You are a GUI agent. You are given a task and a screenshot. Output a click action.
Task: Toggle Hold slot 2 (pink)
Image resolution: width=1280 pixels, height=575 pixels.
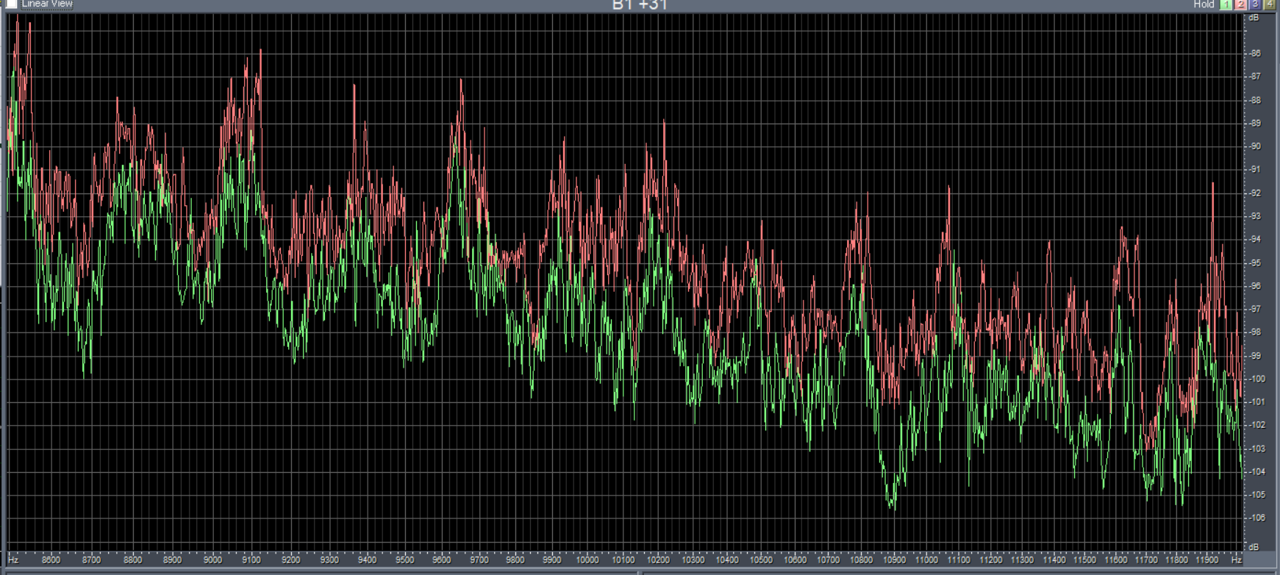(1240, 4)
